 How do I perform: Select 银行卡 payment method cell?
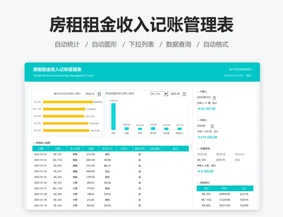[x=107, y=166]
